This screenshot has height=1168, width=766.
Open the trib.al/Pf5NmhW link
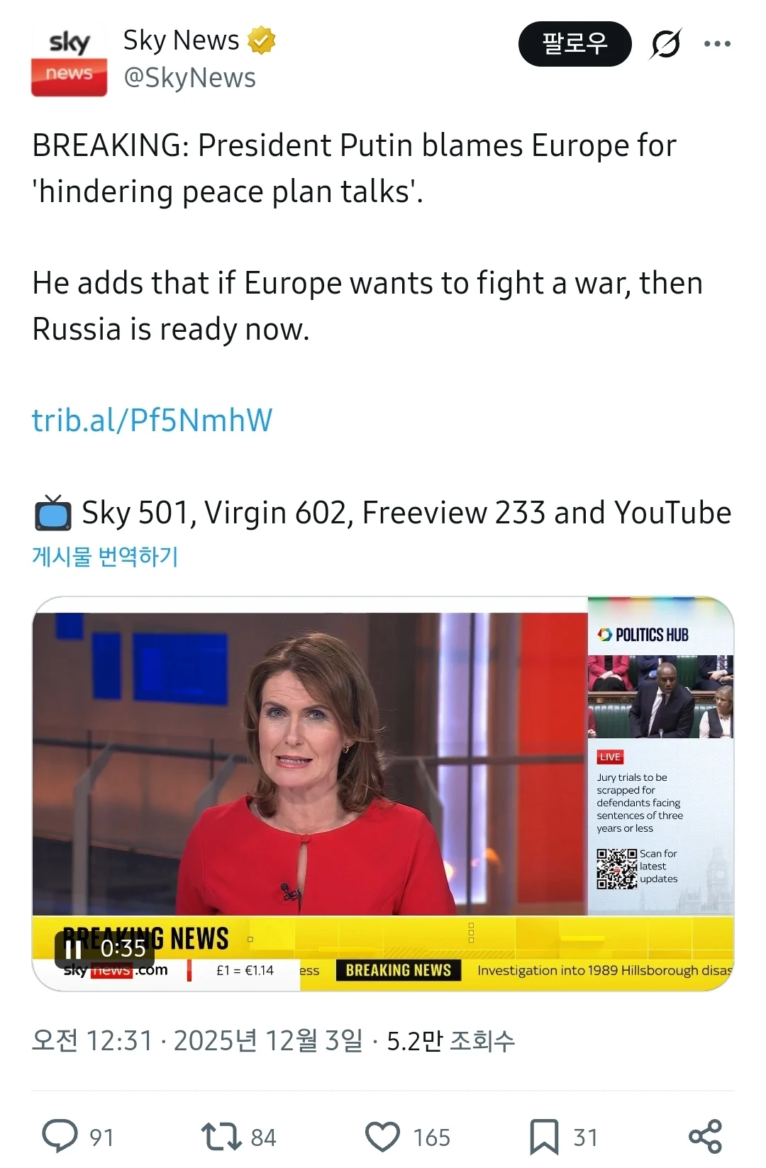tap(152, 420)
